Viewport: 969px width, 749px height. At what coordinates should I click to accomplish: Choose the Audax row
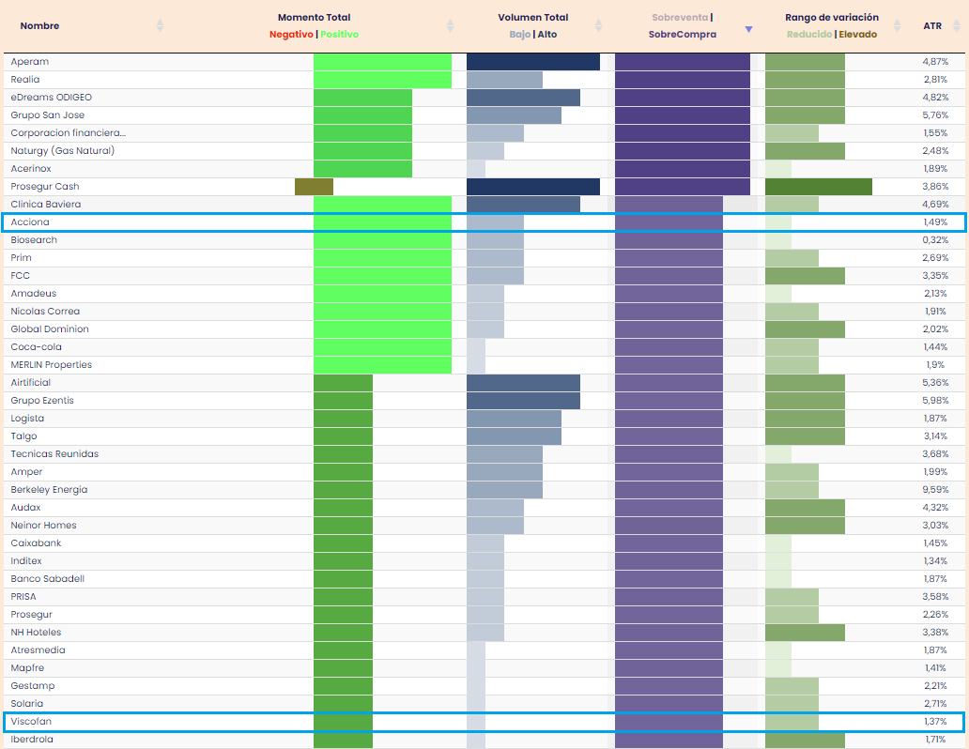point(26,508)
